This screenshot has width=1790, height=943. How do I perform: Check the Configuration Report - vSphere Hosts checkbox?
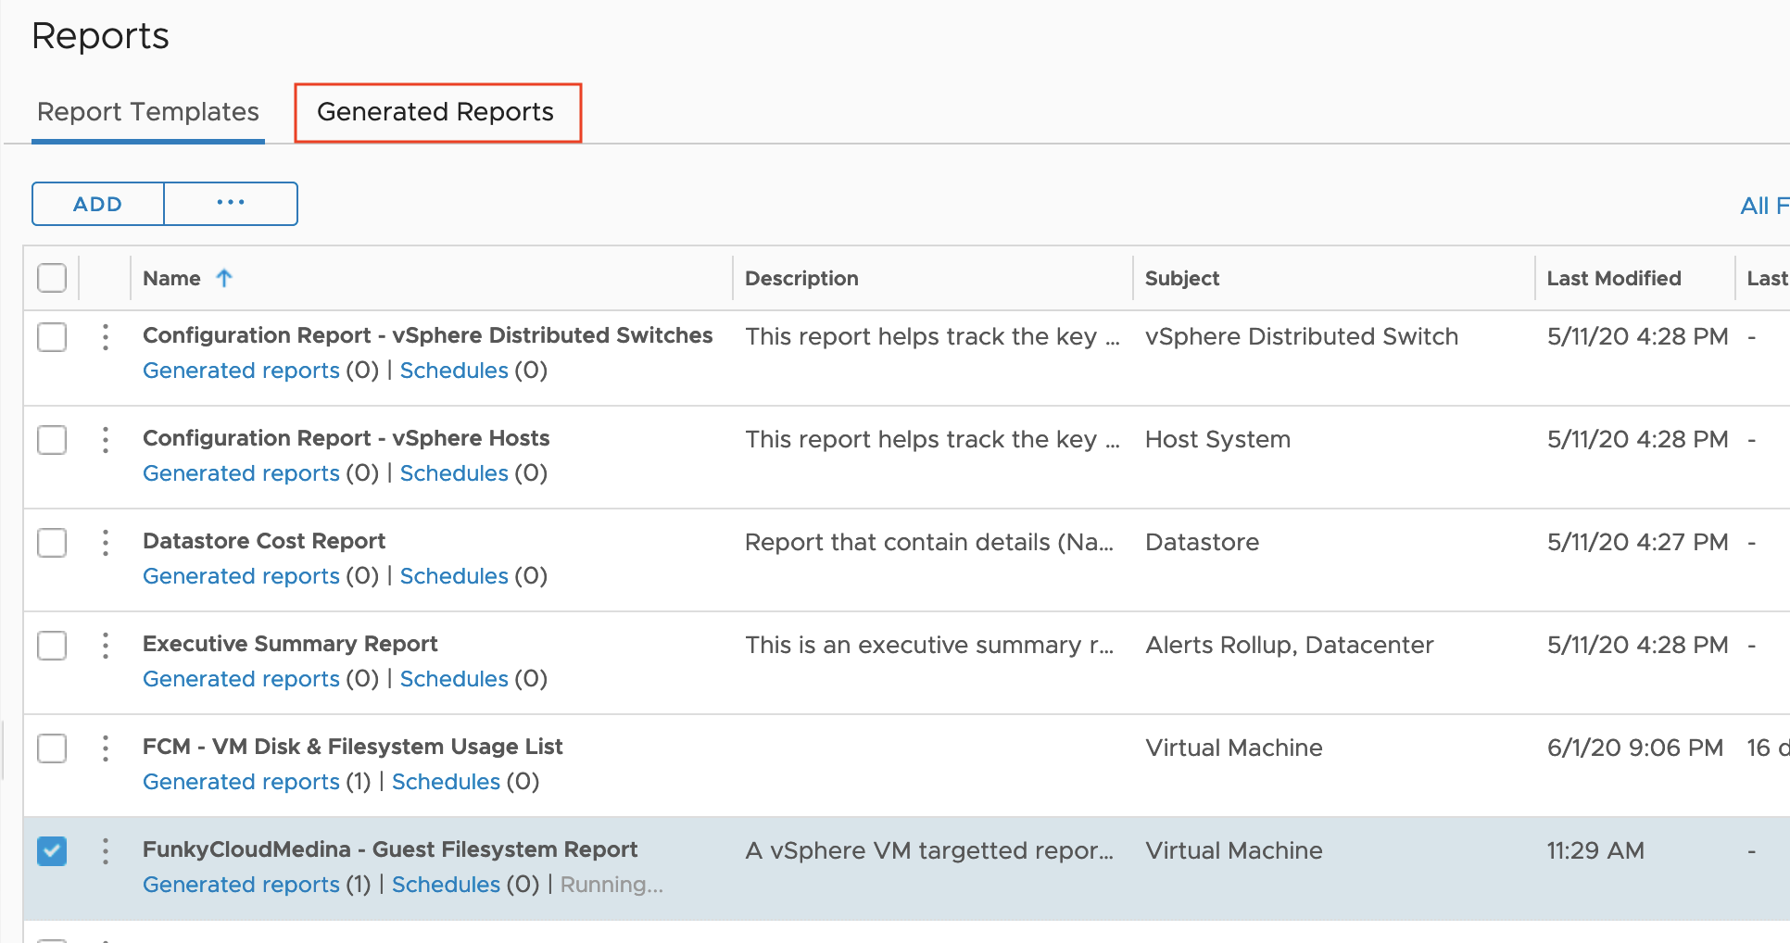(x=52, y=440)
